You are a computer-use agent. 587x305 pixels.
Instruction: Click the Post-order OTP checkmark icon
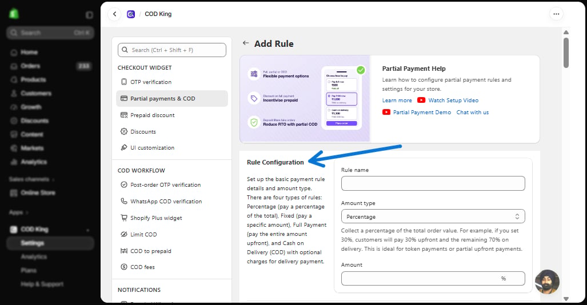pyautogui.click(x=124, y=184)
